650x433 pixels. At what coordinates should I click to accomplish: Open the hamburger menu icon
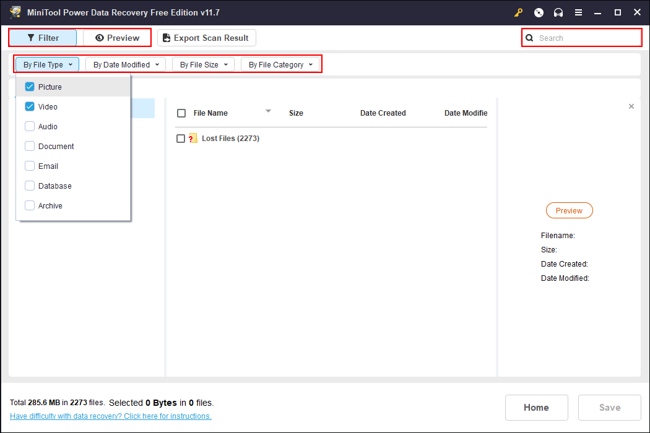pos(578,12)
